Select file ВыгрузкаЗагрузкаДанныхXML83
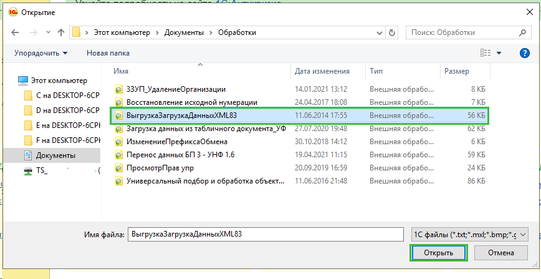The image size is (541, 279). (x=181, y=115)
